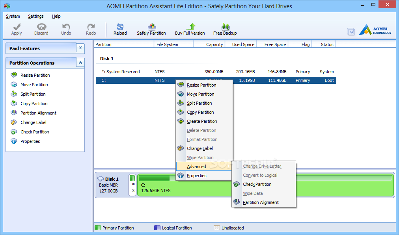Sort by the Flag column header
This screenshot has height=235, width=399.
[x=300, y=44]
